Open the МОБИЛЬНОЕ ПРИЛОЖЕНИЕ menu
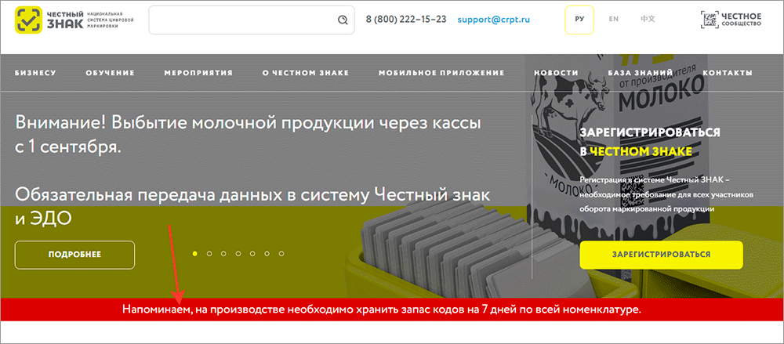This screenshot has width=784, height=344. 441,73
